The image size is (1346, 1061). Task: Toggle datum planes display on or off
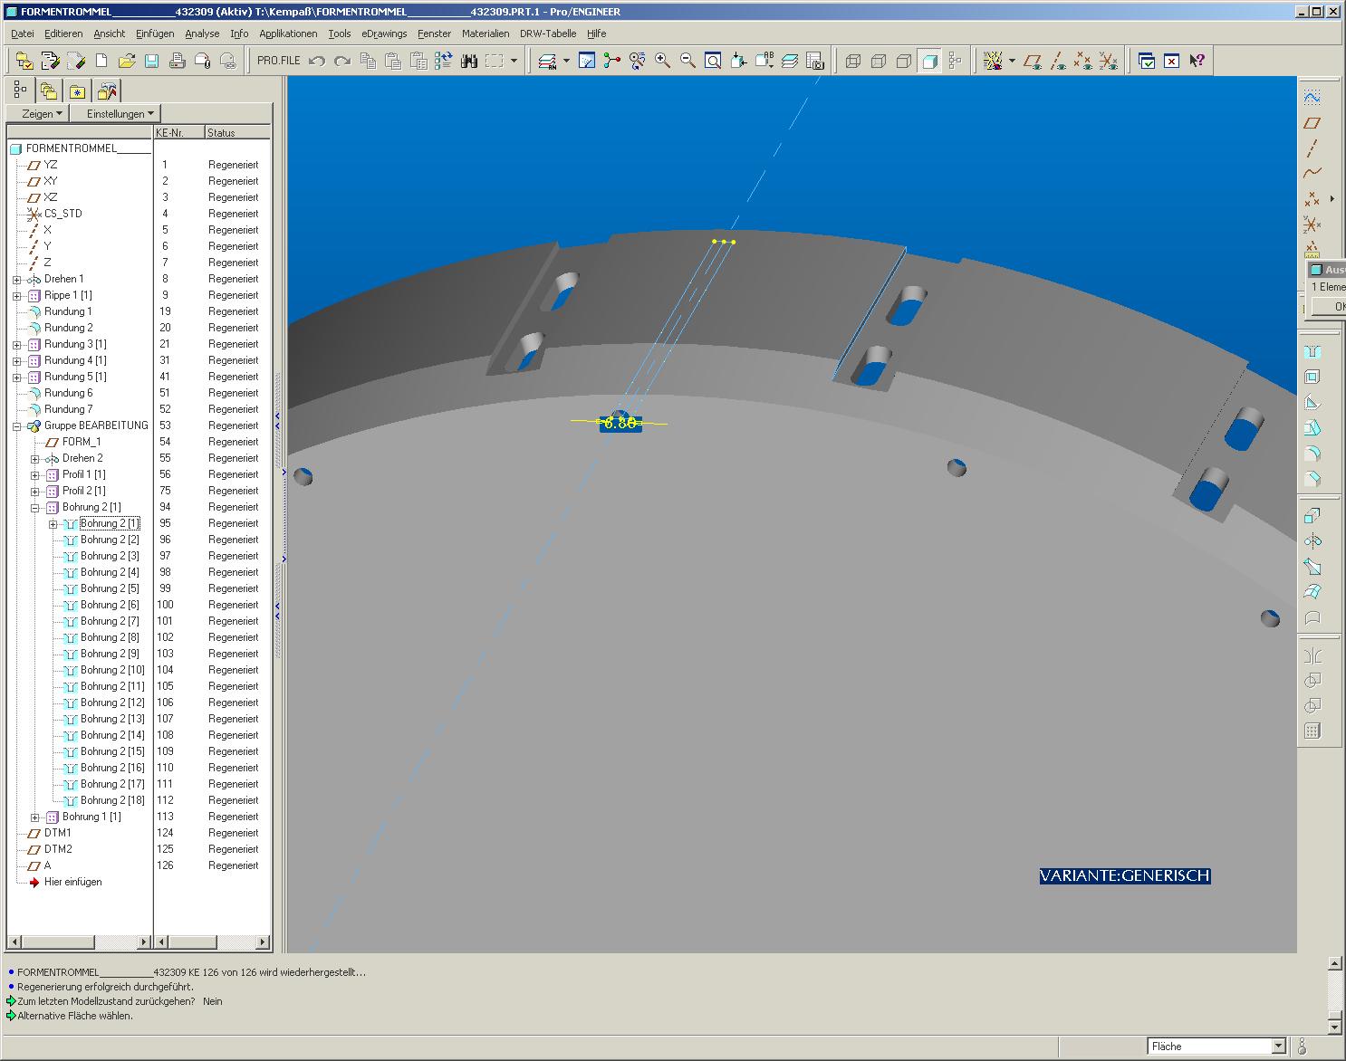(x=1032, y=61)
